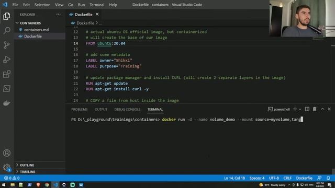The width and height of the screenshot is (335, 188).
Task: Click UTF-8 encoding in status bar
Action: tap(274, 178)
